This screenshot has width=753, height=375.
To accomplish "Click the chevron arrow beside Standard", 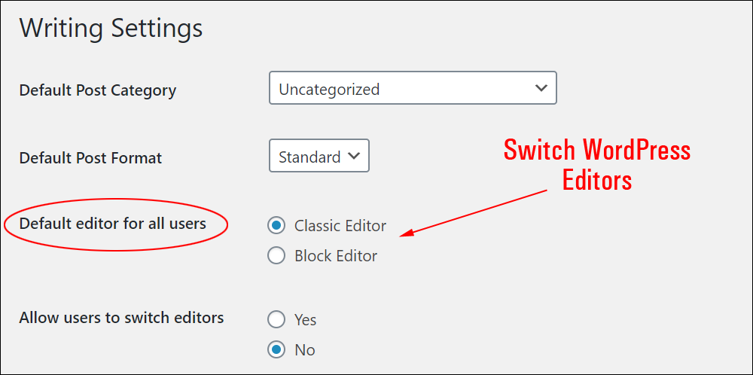I will [353, 156].
